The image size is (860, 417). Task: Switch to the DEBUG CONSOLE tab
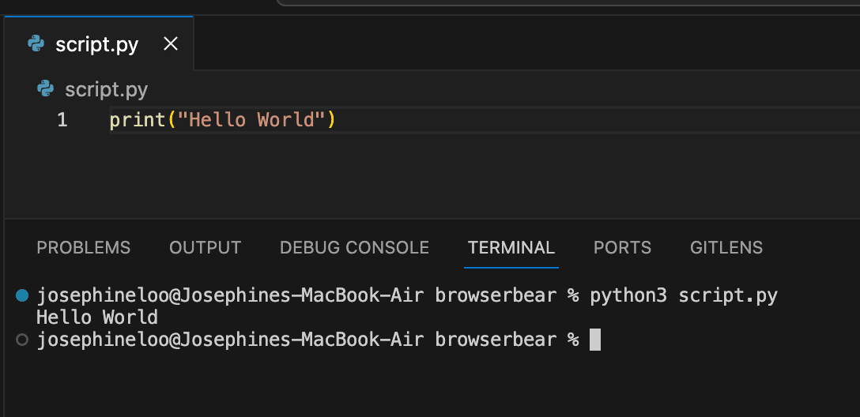(x=354, y=248)
